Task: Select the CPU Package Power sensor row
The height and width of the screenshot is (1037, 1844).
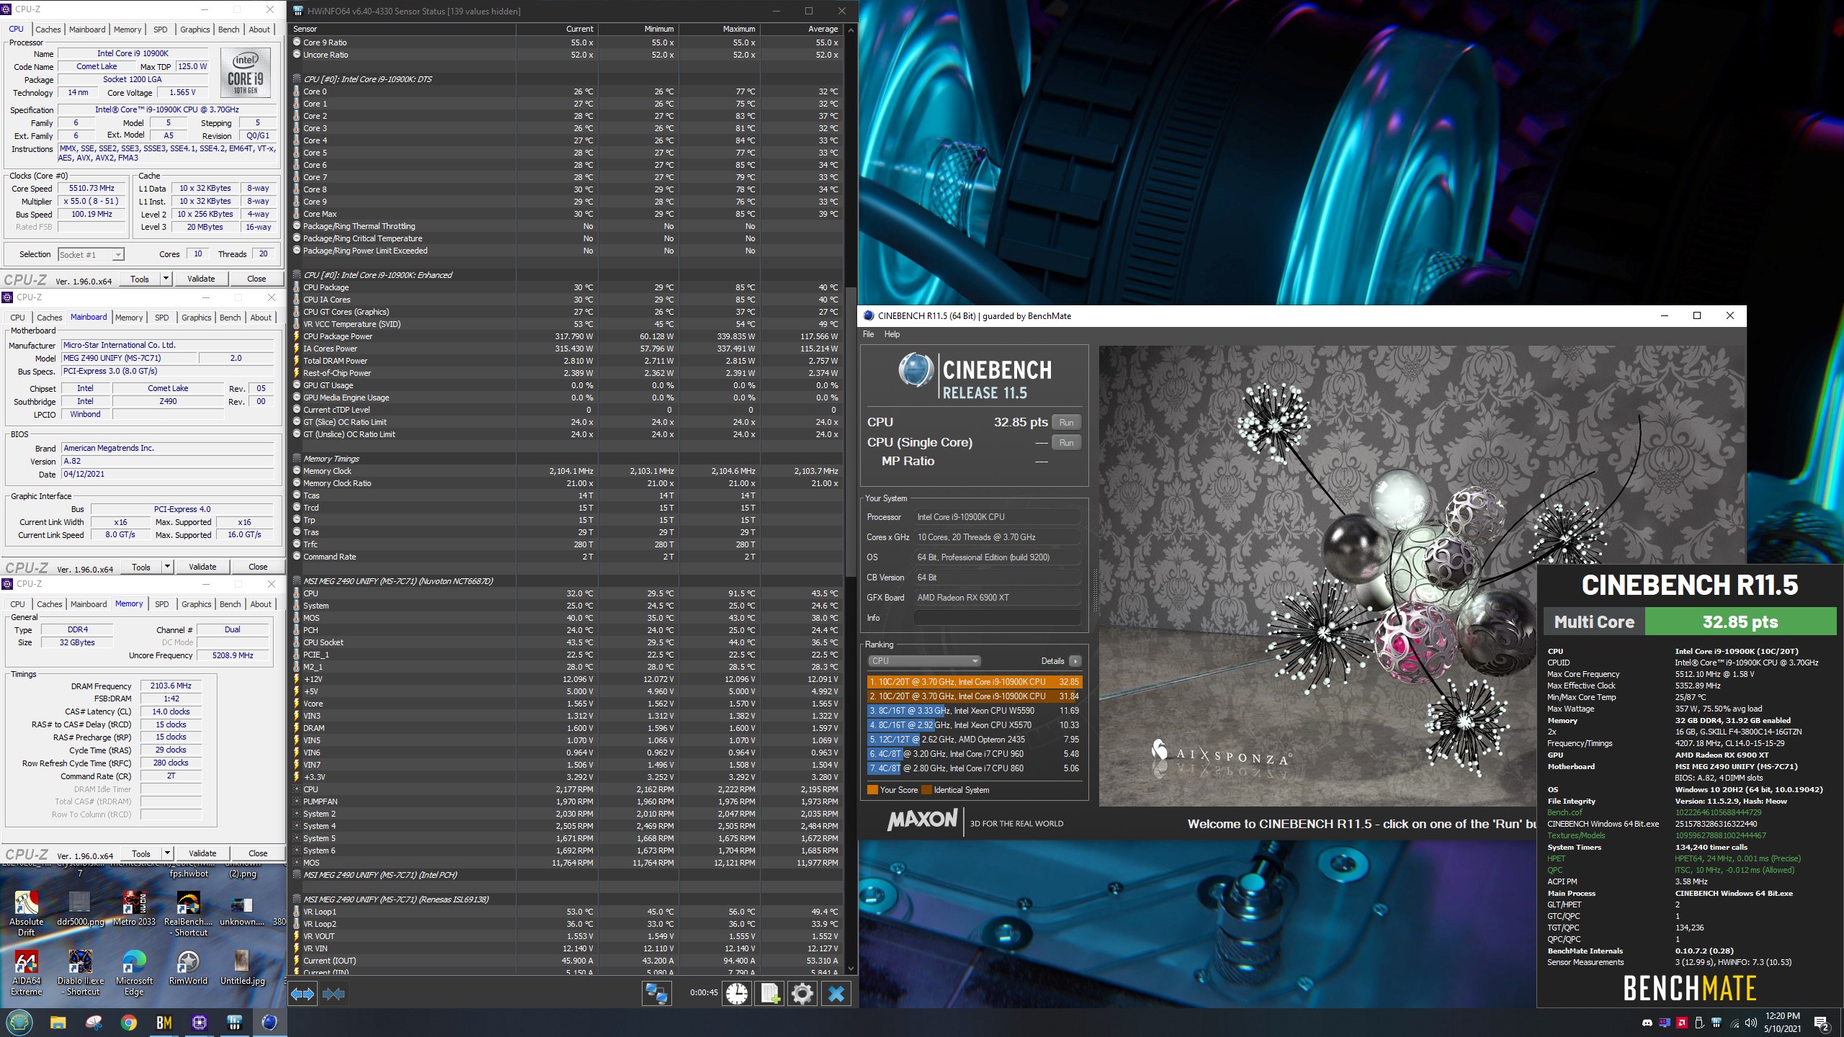Action: coord(566,336)
